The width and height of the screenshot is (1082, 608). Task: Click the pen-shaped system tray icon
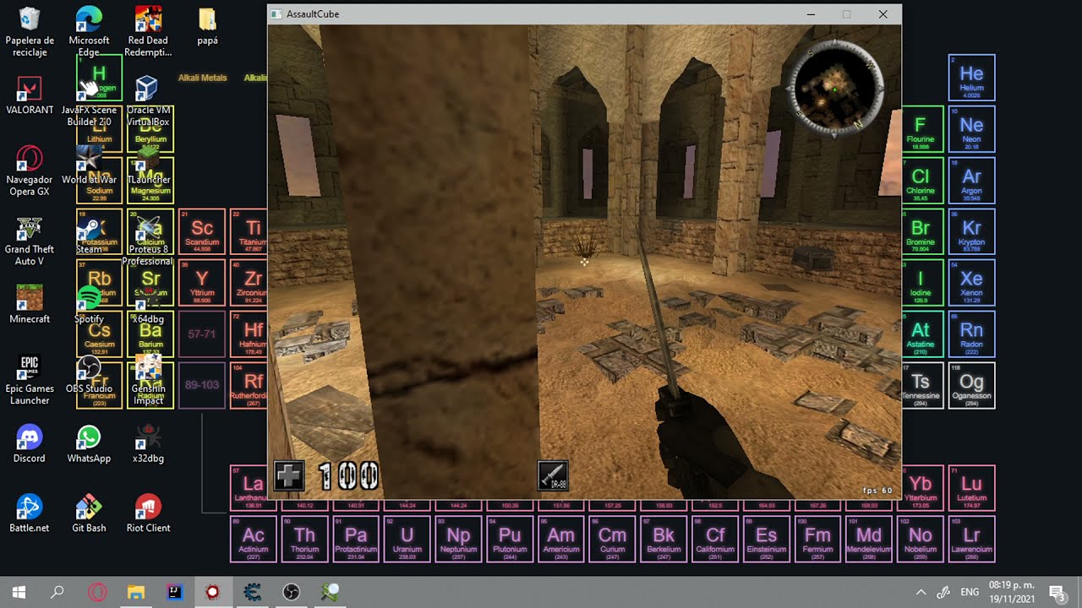tap(944, 592)
